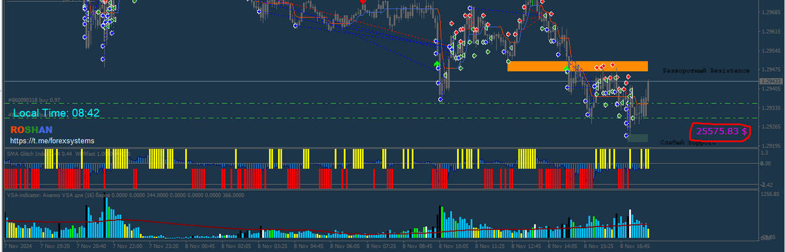Select the Local Time: 08:42 label
Screen dimensions: 785x252
tap(56, 113)
